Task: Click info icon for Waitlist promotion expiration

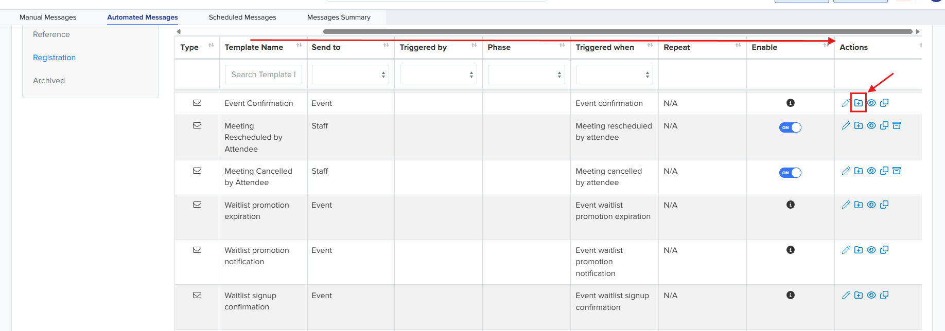Action: [x=791, y=205]
